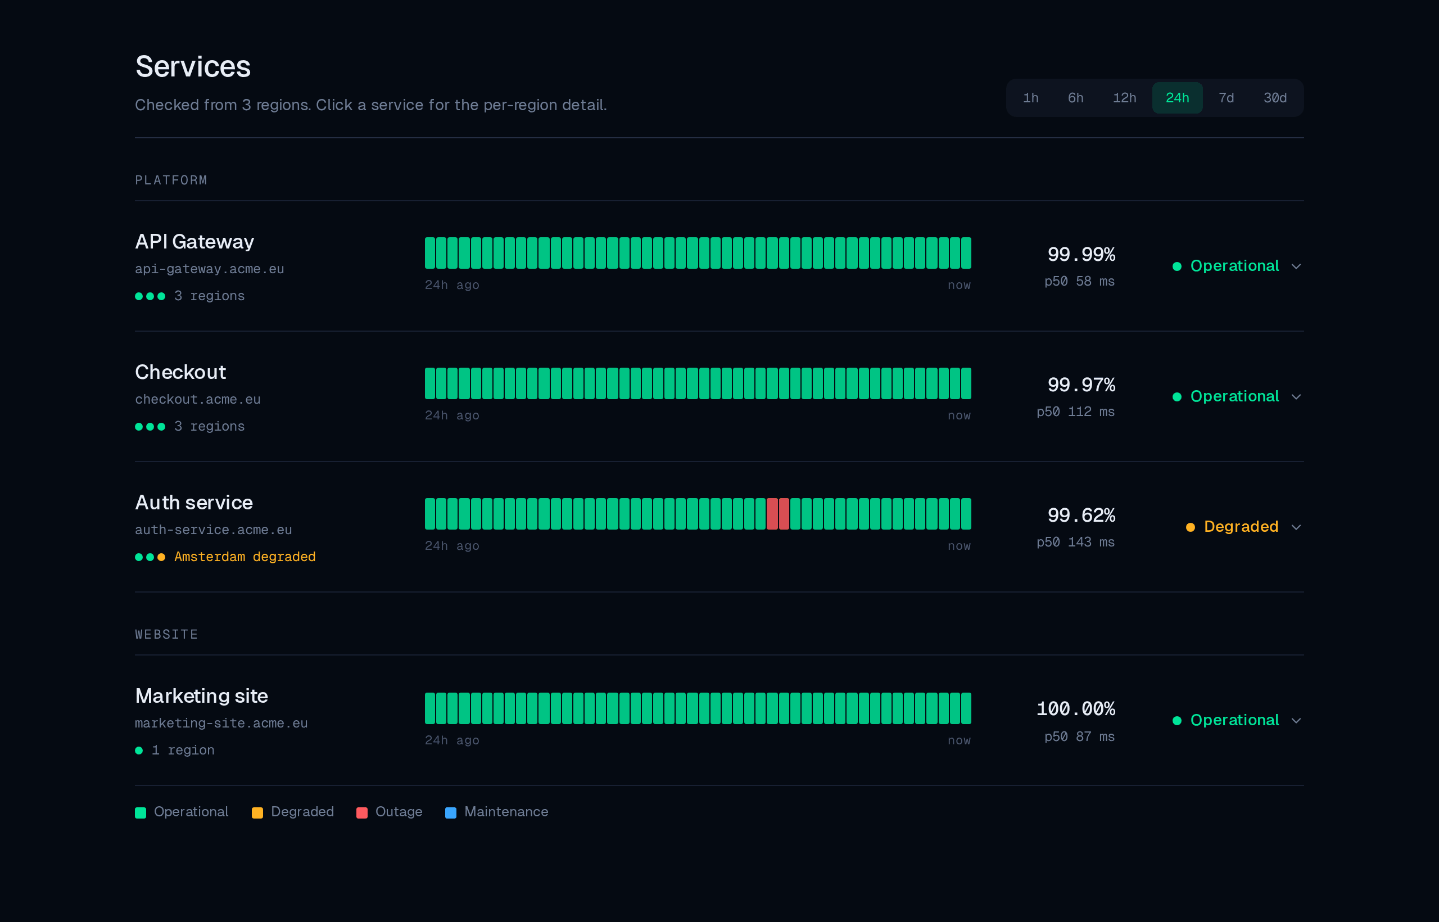Click "api-gateway.acme.eu" hostname
This screenshot has height=922, width=1439.
210,269
